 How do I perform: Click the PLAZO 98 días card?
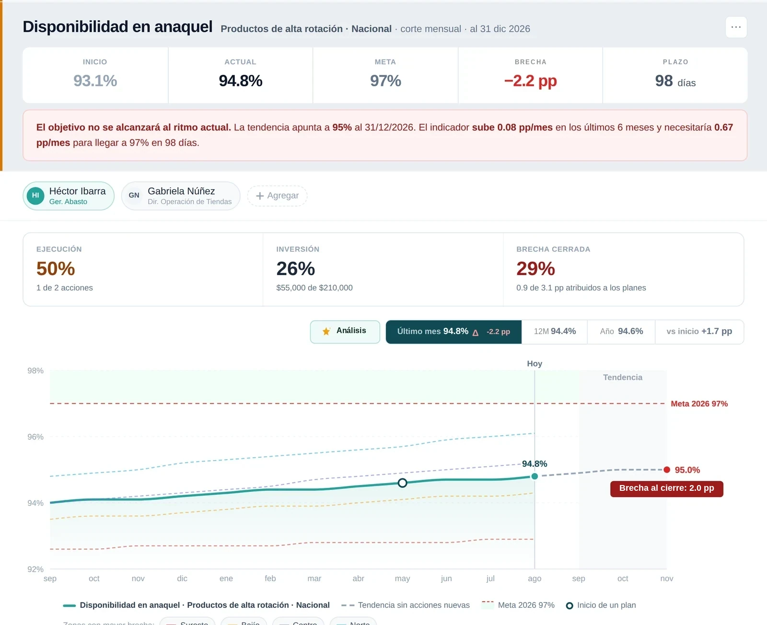tap(675, 75)
